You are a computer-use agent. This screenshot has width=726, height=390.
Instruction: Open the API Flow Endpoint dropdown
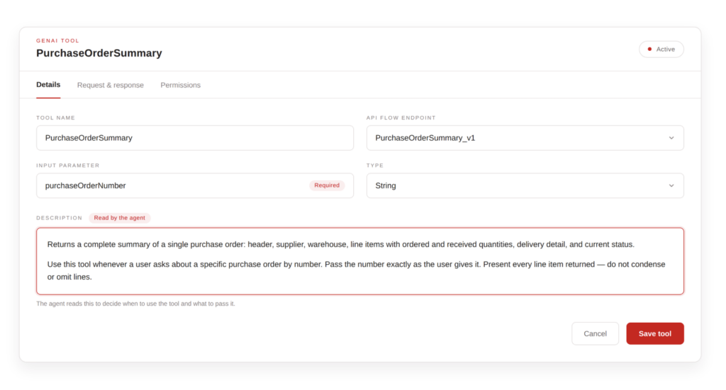click(525, 138)
